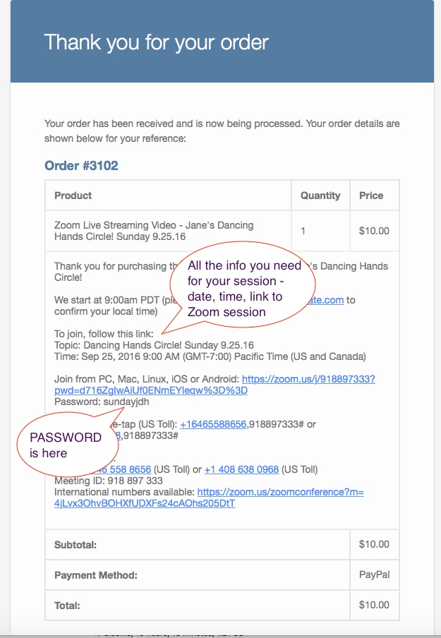The image size is (441, 638).
Task: Open the zoom.us/j/918897333 join link
Action: click(308, 379)
